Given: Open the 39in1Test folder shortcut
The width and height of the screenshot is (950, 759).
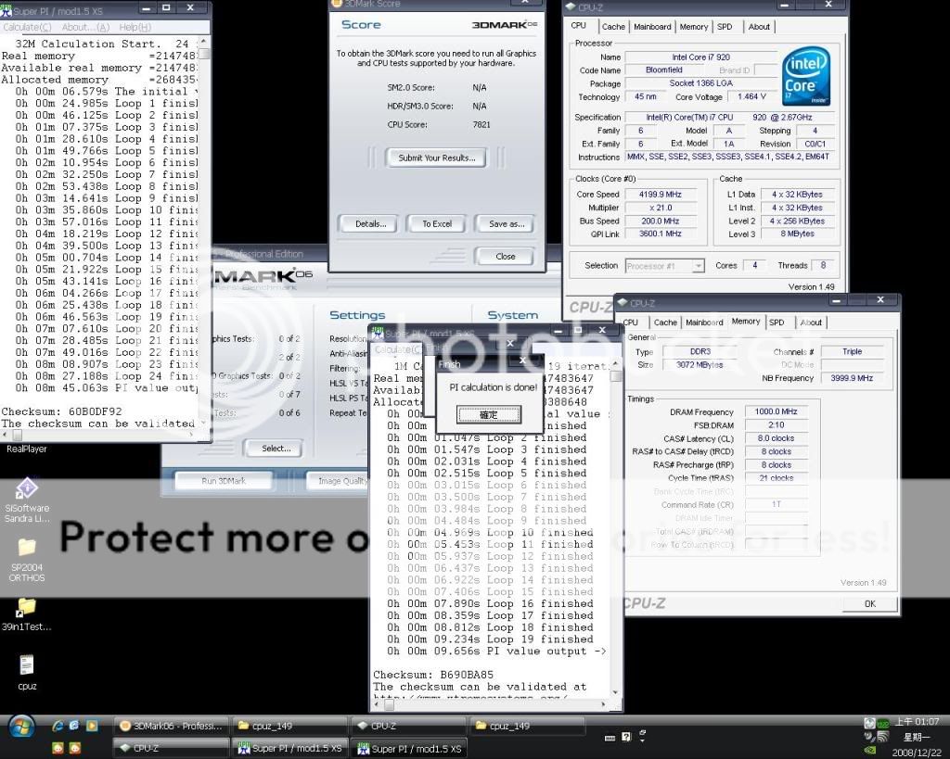Looking at the screenshot, I should point(26,607).
